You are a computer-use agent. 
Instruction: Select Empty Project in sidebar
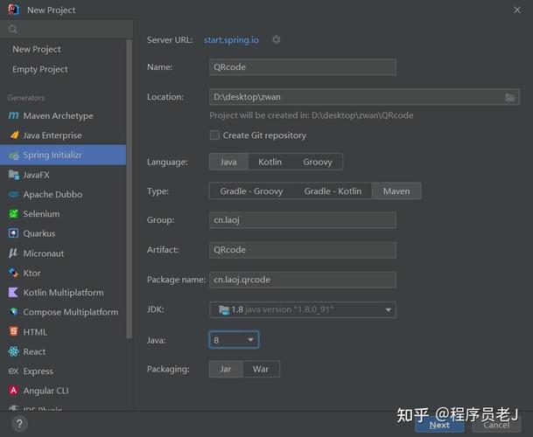click(x=40, y=69)
